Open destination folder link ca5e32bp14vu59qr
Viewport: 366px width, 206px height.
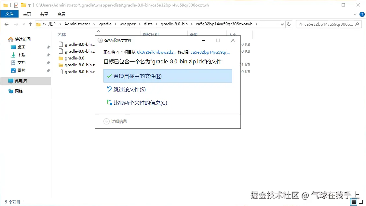coord(210,52)
